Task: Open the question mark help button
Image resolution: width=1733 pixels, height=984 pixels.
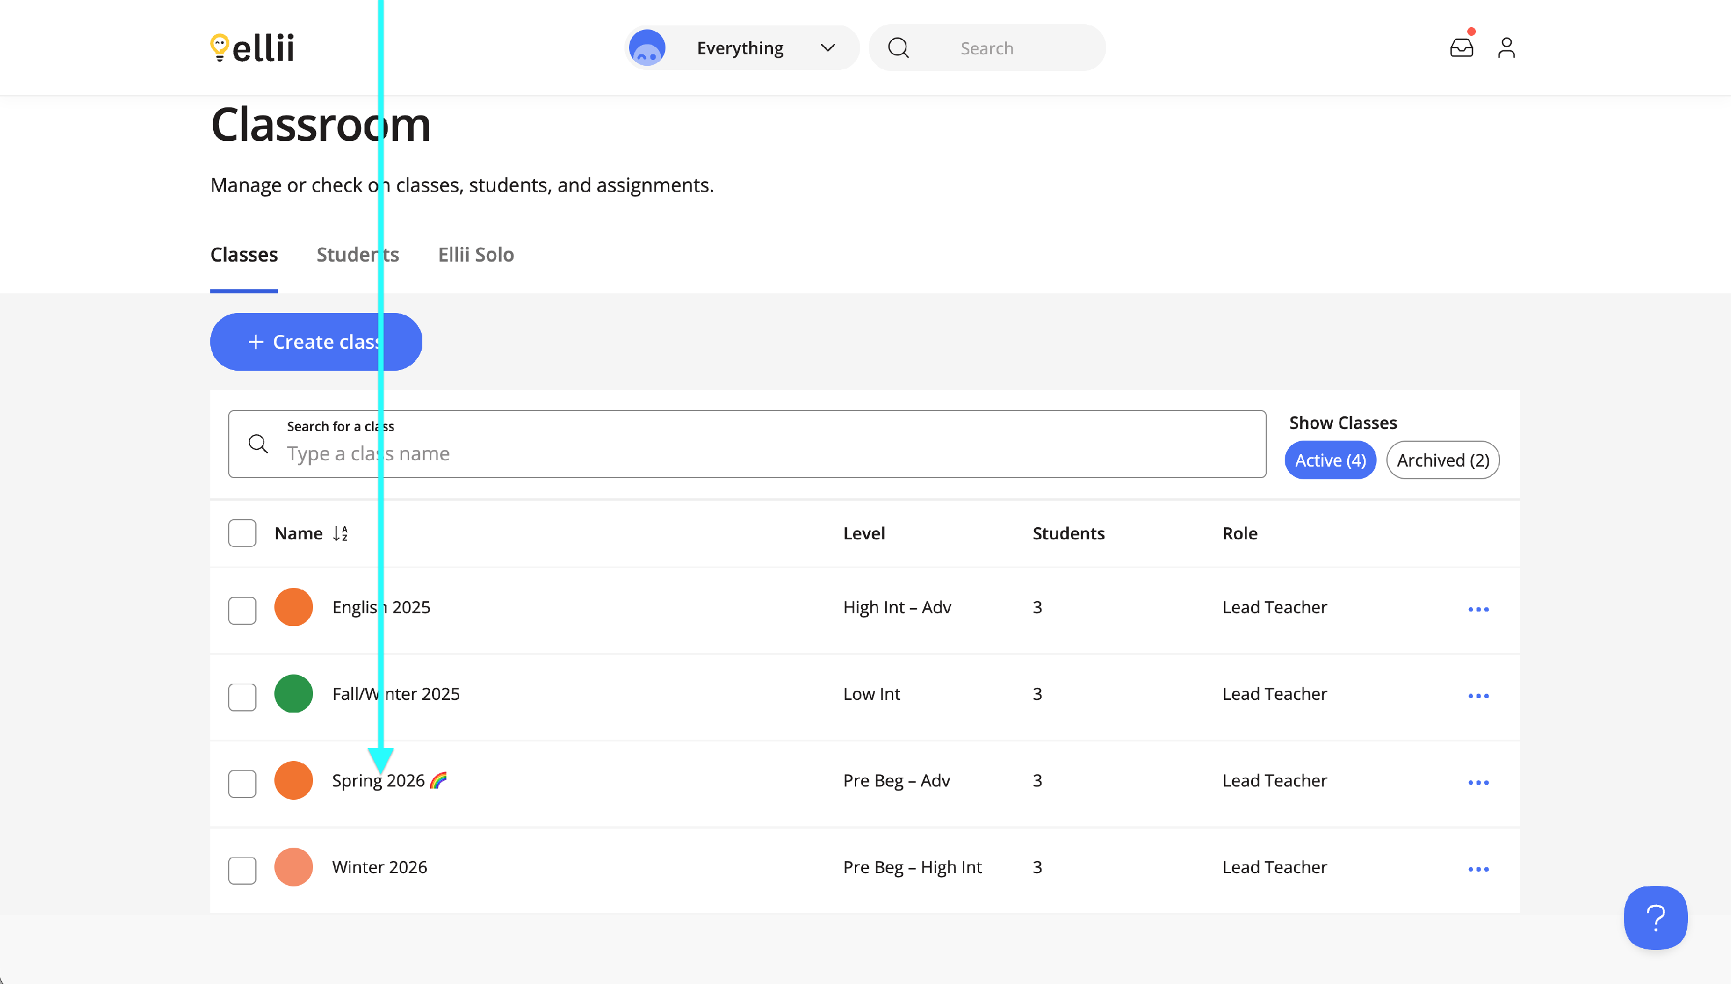Action: [1657, 919]
